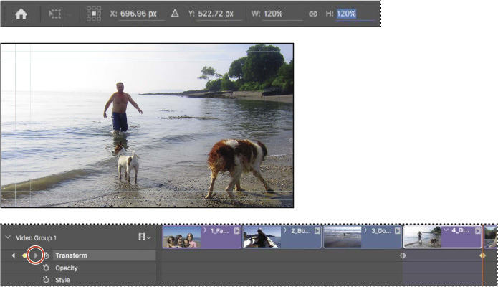Select the 3_Do... clip thumbnail
The height and width of the screenshot is (287, 498).
click(343, 237)
